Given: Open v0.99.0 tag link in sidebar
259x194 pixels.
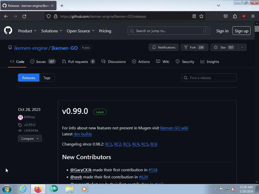Looking at the screenshot, I should click(x=30, y=125).
